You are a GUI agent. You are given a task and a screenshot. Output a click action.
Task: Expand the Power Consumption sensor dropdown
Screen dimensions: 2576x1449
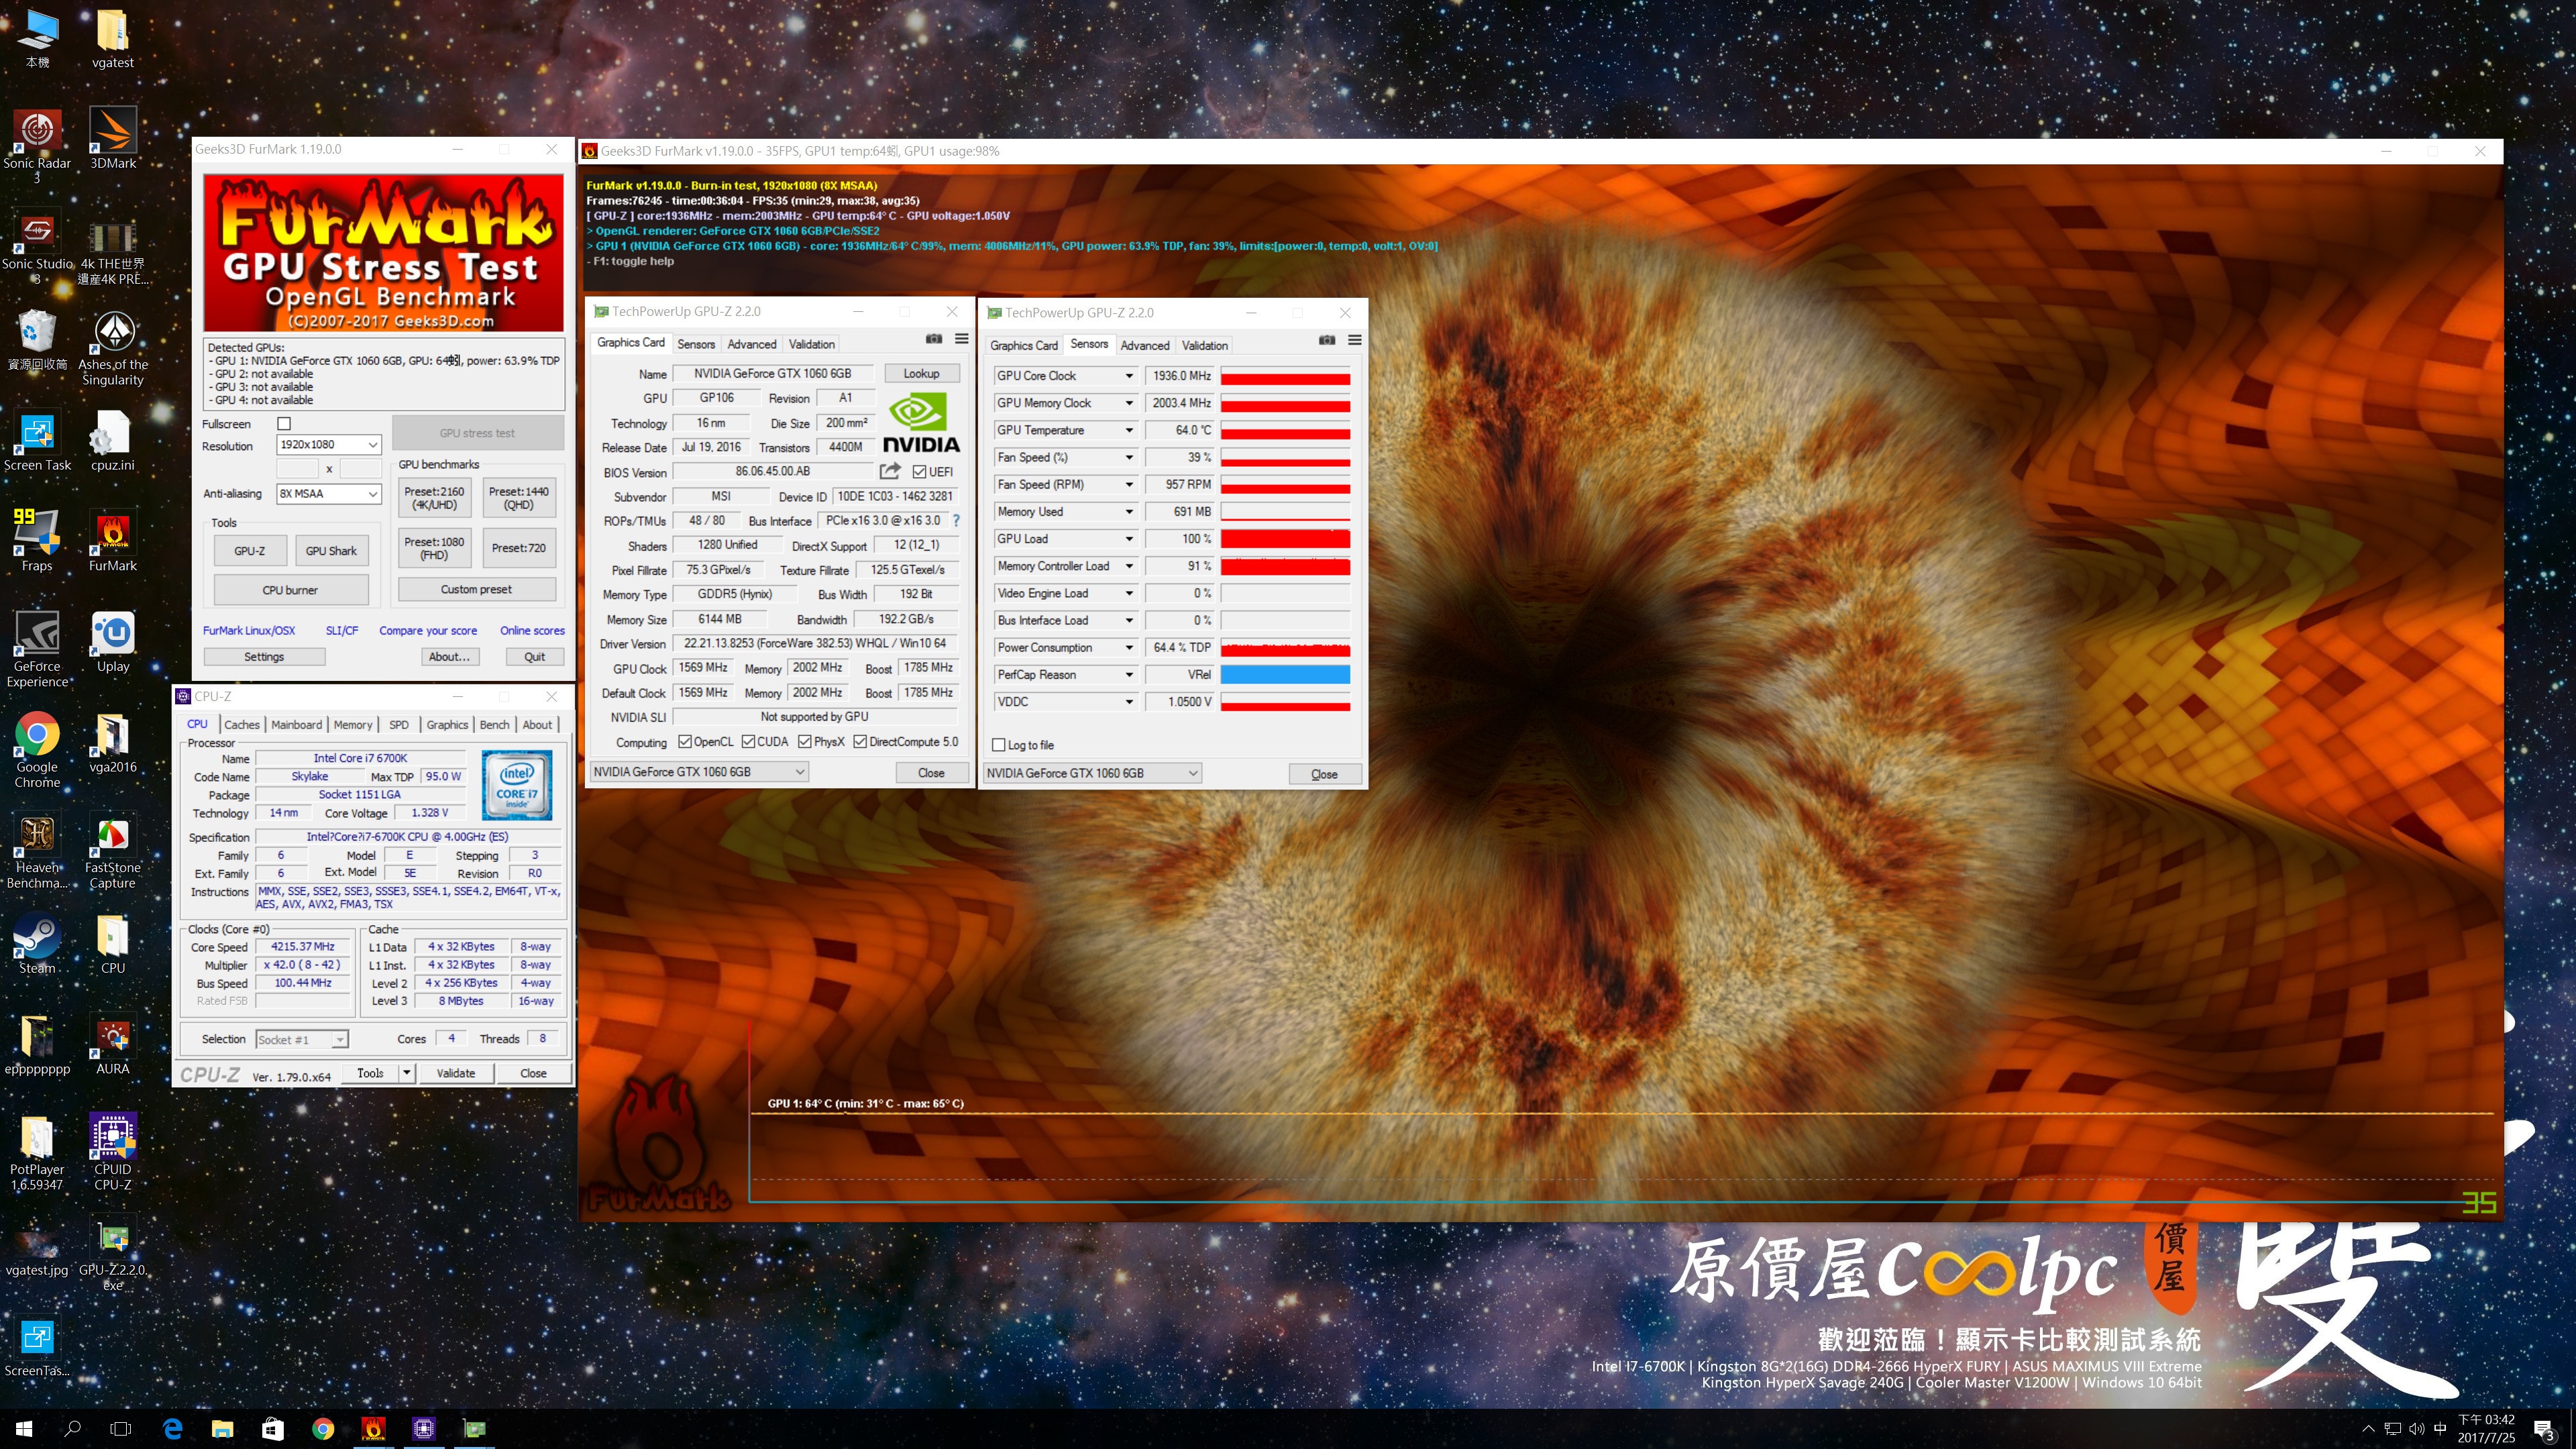[x=1129, y=648]
